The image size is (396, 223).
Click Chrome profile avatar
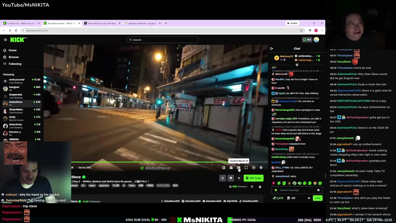tap(316, 30)
